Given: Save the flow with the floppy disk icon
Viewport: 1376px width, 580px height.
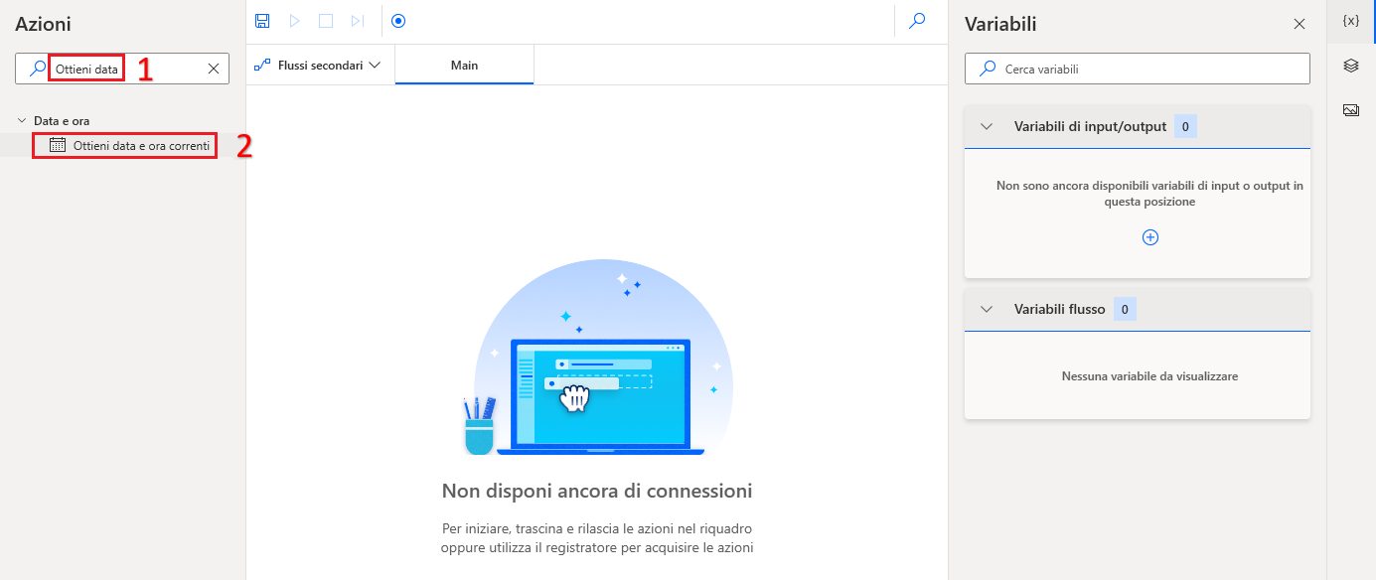Looking at the screenshot, I should point(262,21).
